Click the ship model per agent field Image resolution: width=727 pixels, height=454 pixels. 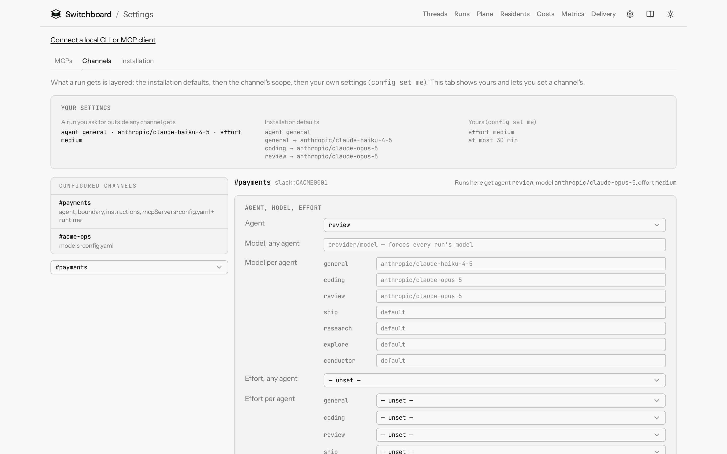(x=521, y=312)
